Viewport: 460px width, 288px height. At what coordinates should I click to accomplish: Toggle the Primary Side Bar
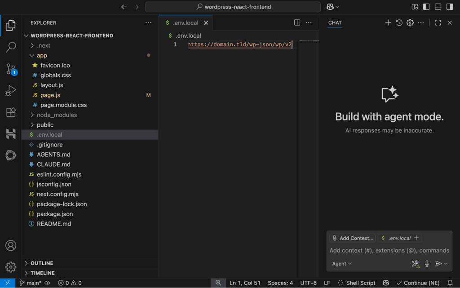[426, 7]
